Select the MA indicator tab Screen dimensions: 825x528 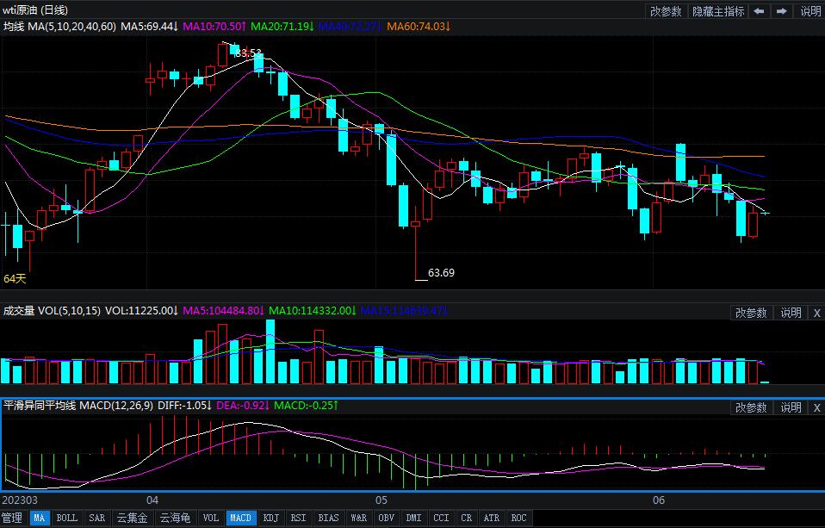[40, 518]
